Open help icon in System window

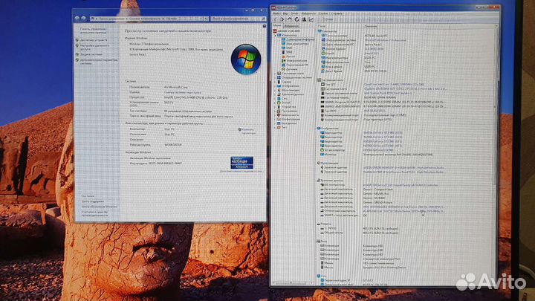pyautogui.click(x=264, y=26)
